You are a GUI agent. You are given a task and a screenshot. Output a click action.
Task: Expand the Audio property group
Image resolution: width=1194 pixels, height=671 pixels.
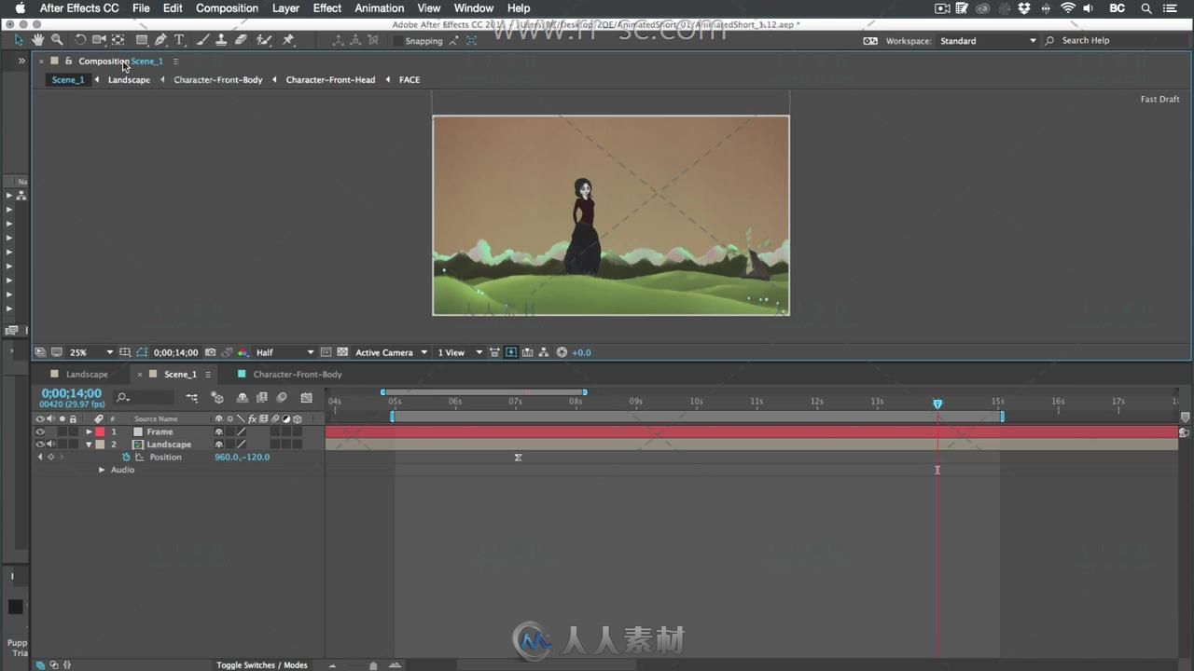(x=102, y=470)
